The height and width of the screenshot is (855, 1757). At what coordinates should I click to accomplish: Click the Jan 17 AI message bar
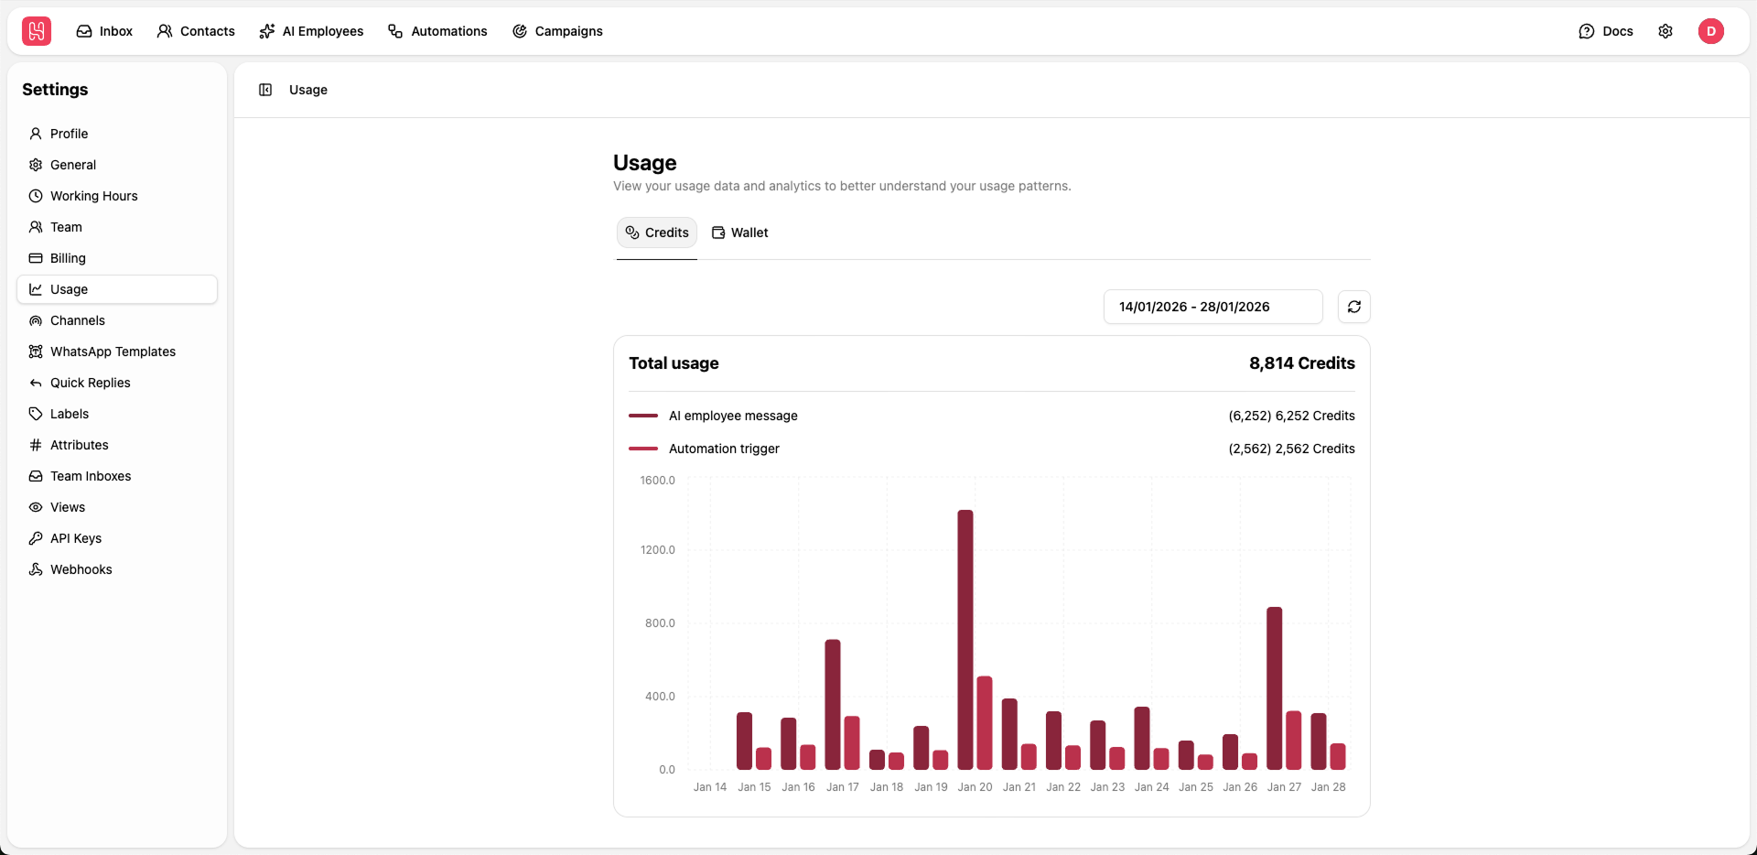(833, 705)
